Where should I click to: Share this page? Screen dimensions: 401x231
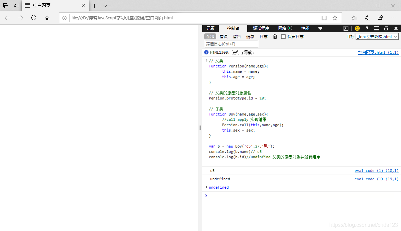pos(380,18)
